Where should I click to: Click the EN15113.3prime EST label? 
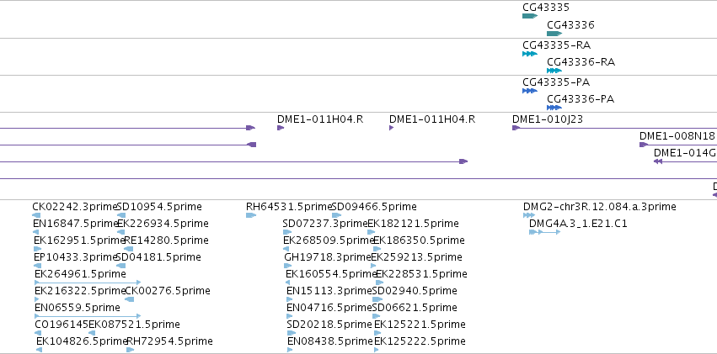[329, 291]
